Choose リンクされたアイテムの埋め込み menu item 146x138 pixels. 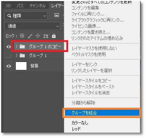click(97, 38)
